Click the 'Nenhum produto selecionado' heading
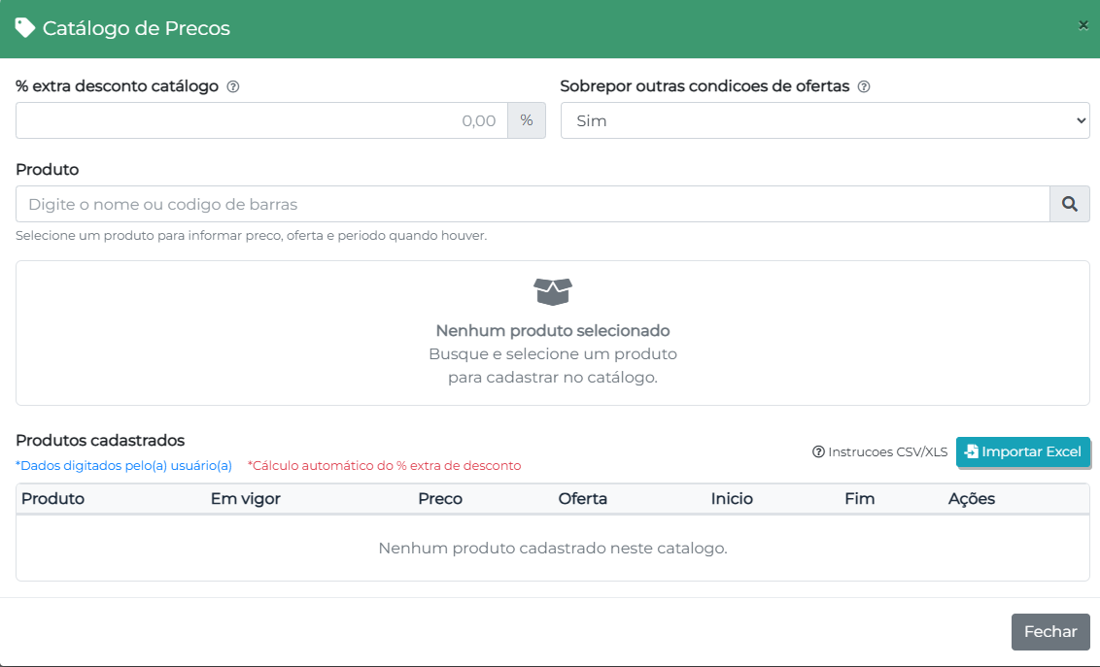Screen dimensions: 1100x667 (x=553, y=331)
